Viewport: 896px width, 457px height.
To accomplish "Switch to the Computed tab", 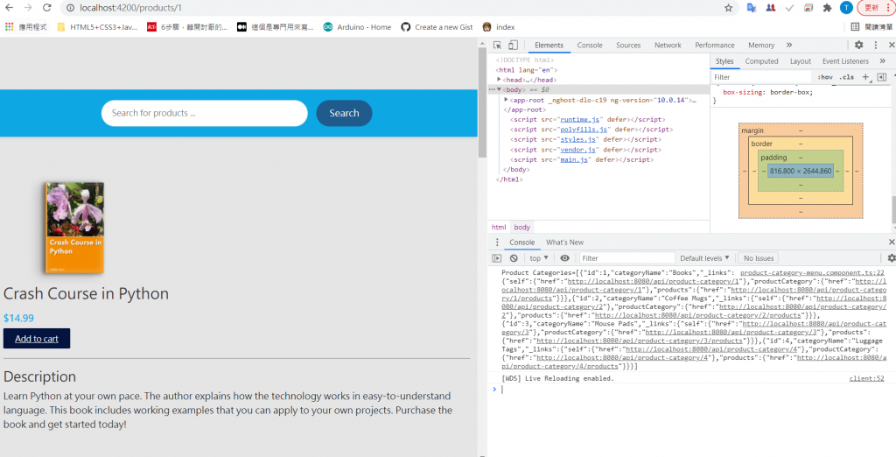I will click(x=762, y=61).
